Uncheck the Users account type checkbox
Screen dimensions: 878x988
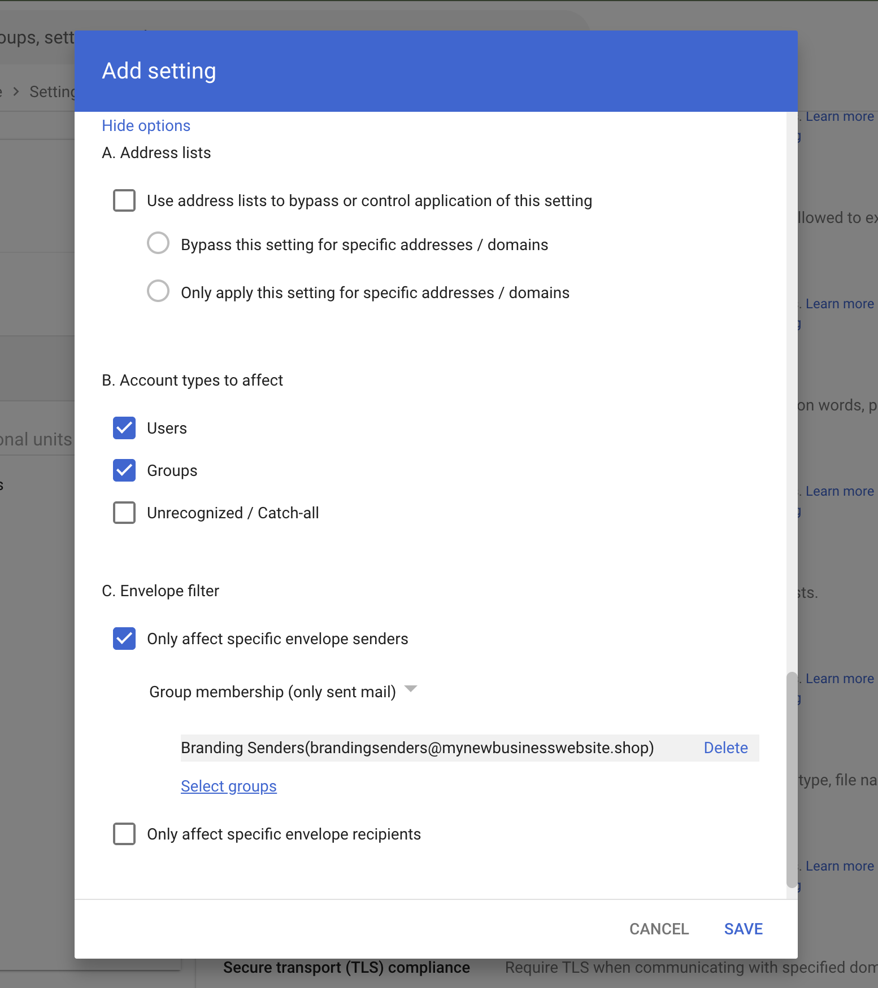click(124, 428)
